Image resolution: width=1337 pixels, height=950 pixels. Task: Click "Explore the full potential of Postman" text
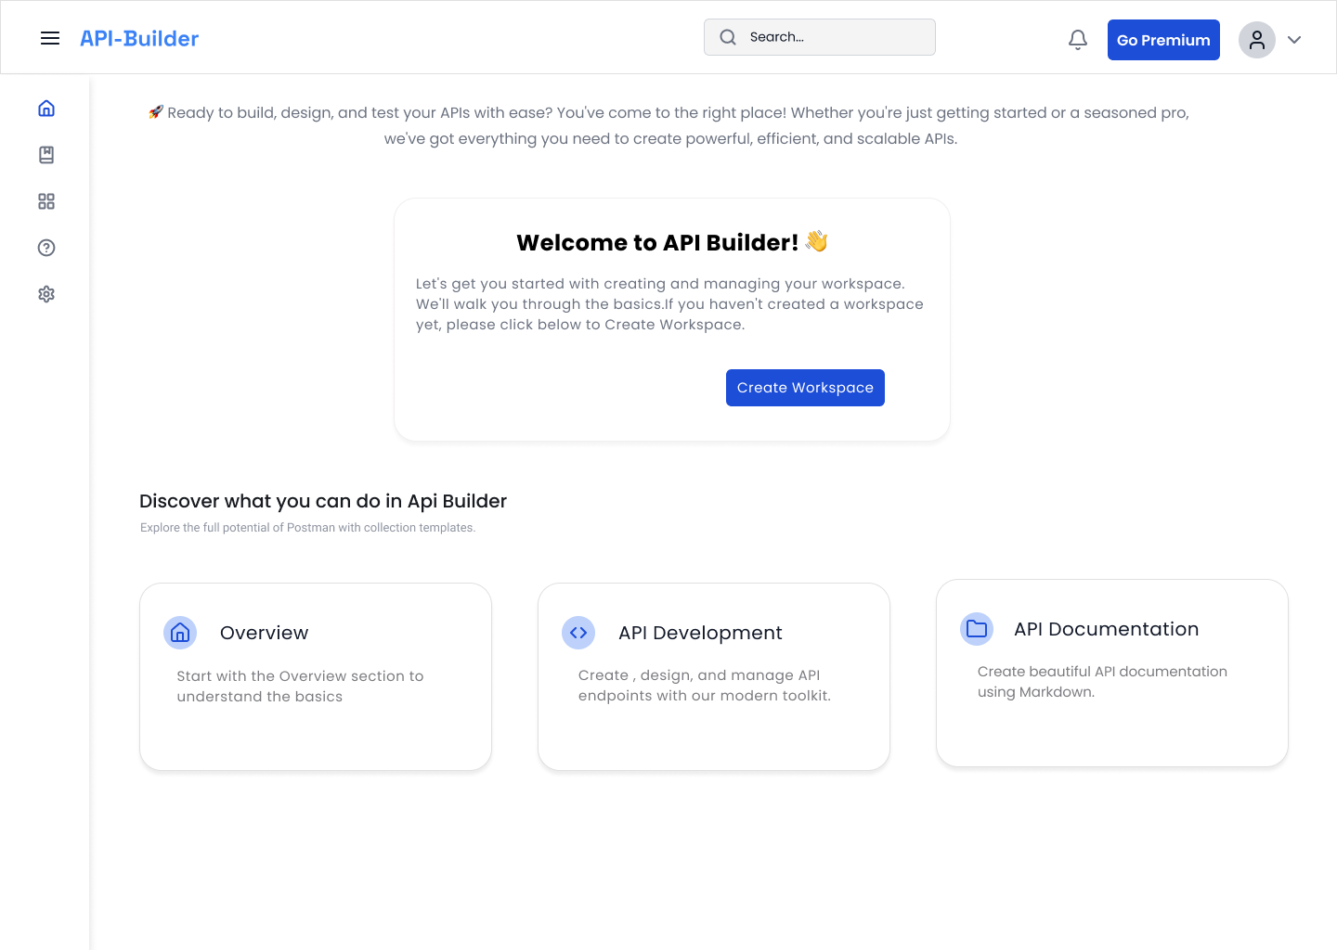pos(307,528)
